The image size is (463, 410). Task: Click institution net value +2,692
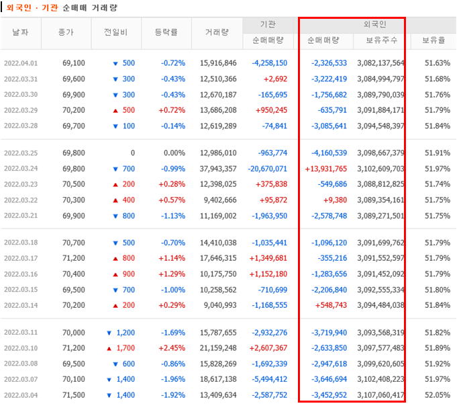pos(276,79)
